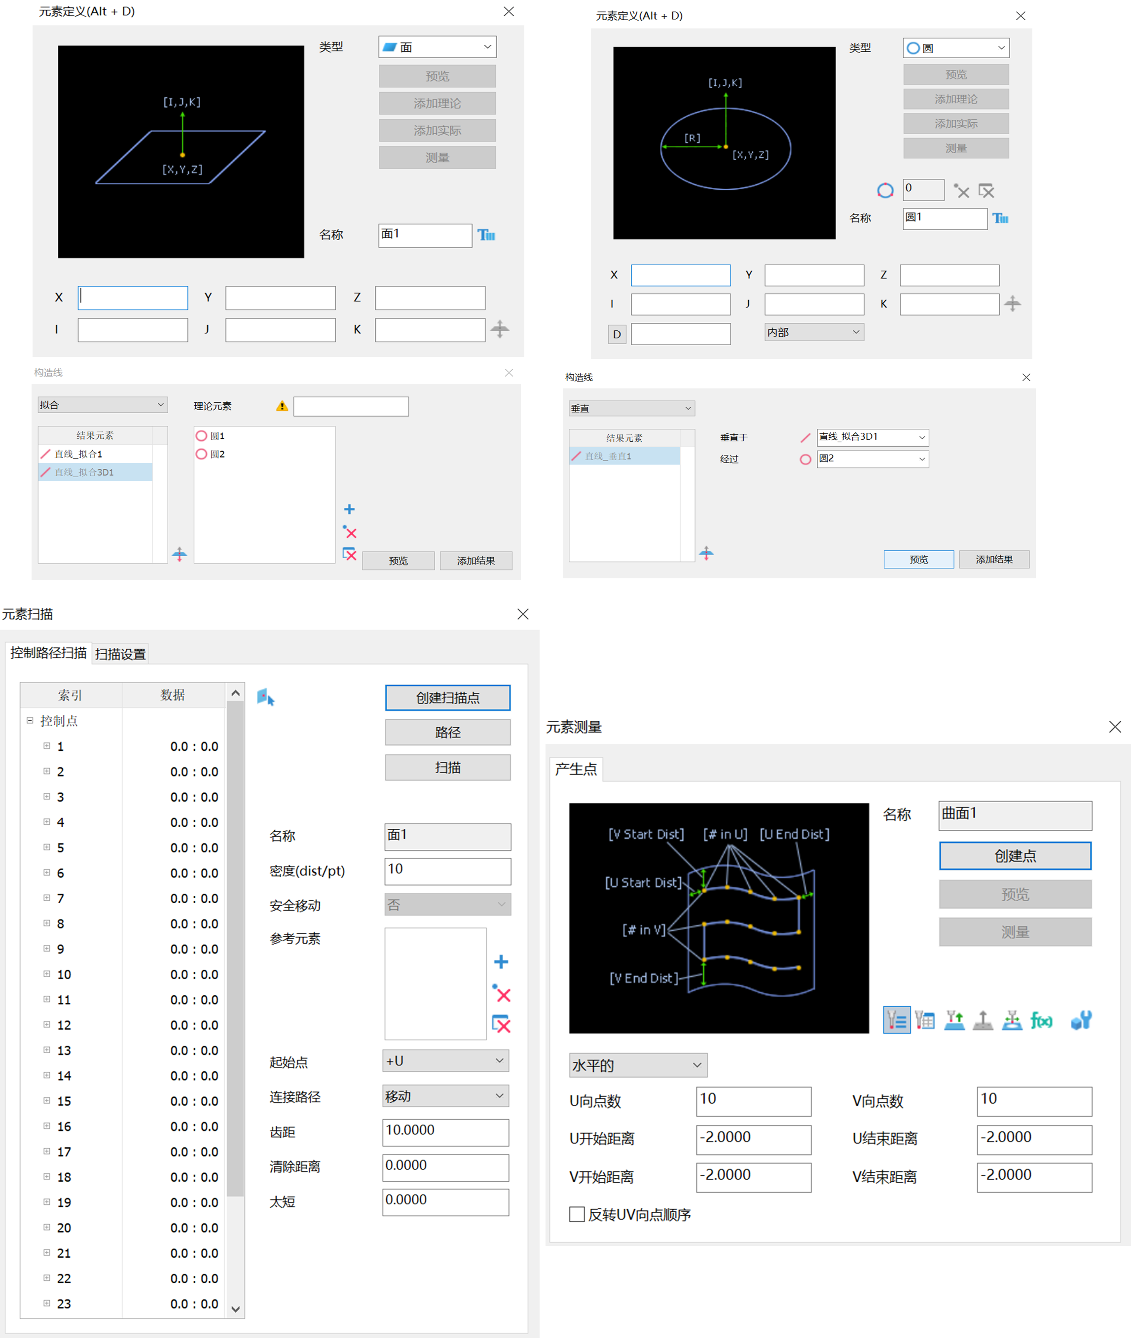The width and height of the screenshot is (1131, 1338).
Task: Collapse the 控制点 tree node
Action: click(30, 720)
